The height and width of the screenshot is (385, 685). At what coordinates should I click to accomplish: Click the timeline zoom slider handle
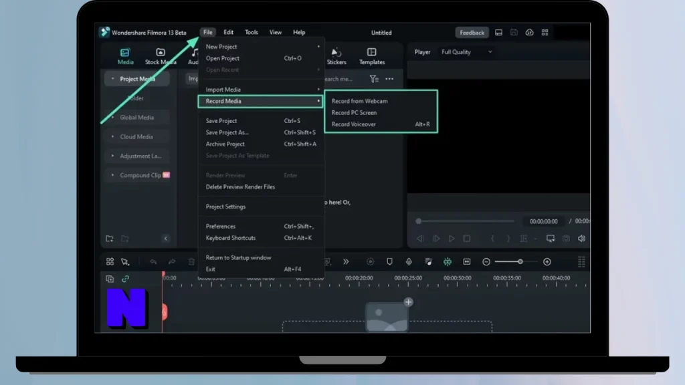pyautogui.click(x=520, y=262)
